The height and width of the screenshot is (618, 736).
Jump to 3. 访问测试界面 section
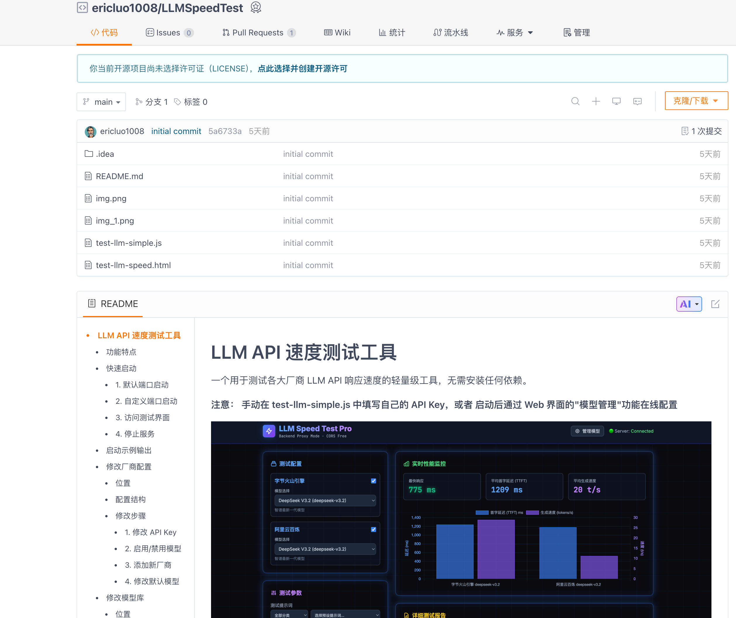(x=143, y=418)
